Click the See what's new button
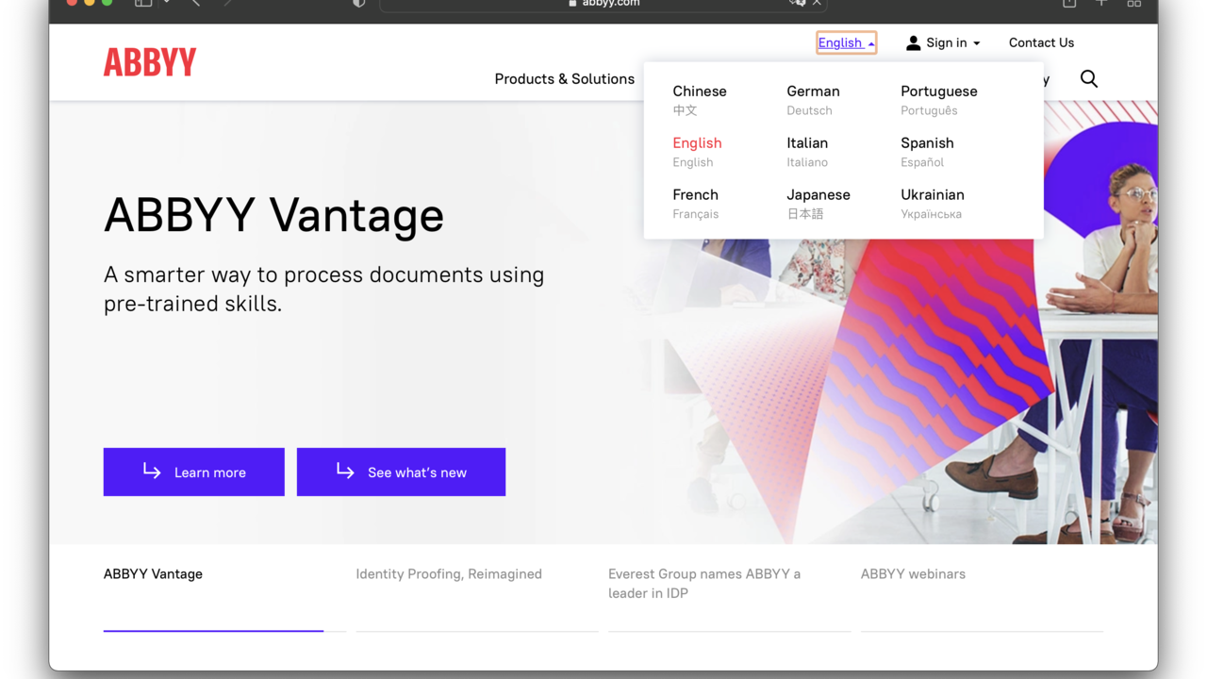This screenshot has height=679, width=1207. point(401,472)
